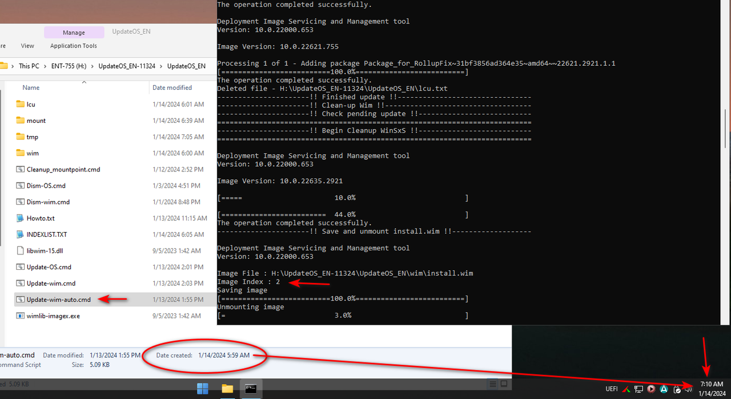The height and width of the screenshot is (399, 731).
Task: Click the Update-wim-auto.cmd file icon
Action: click(21, 300)
